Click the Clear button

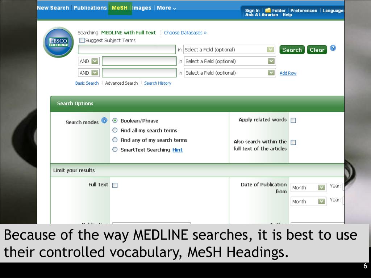317,50
